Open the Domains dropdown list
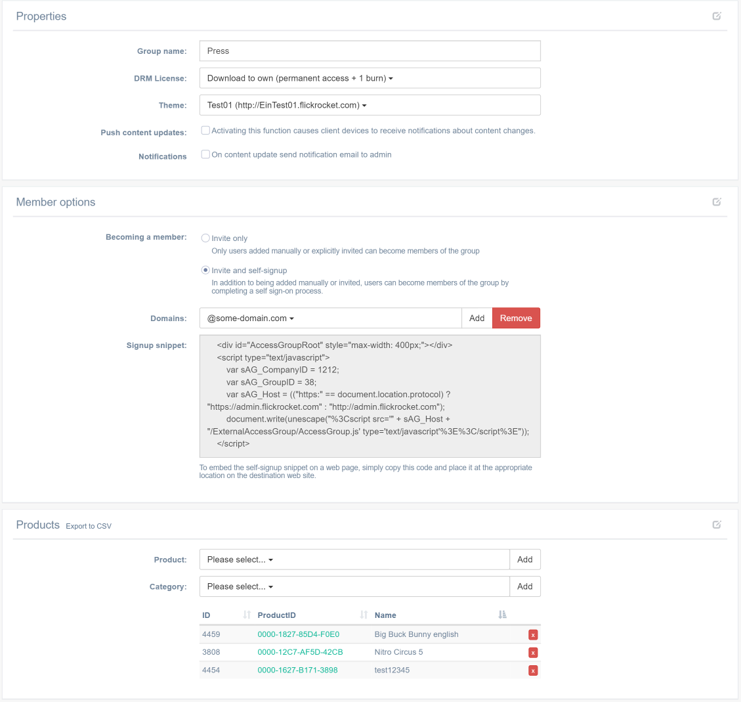741x702 pixels. (x=330, y=318)
